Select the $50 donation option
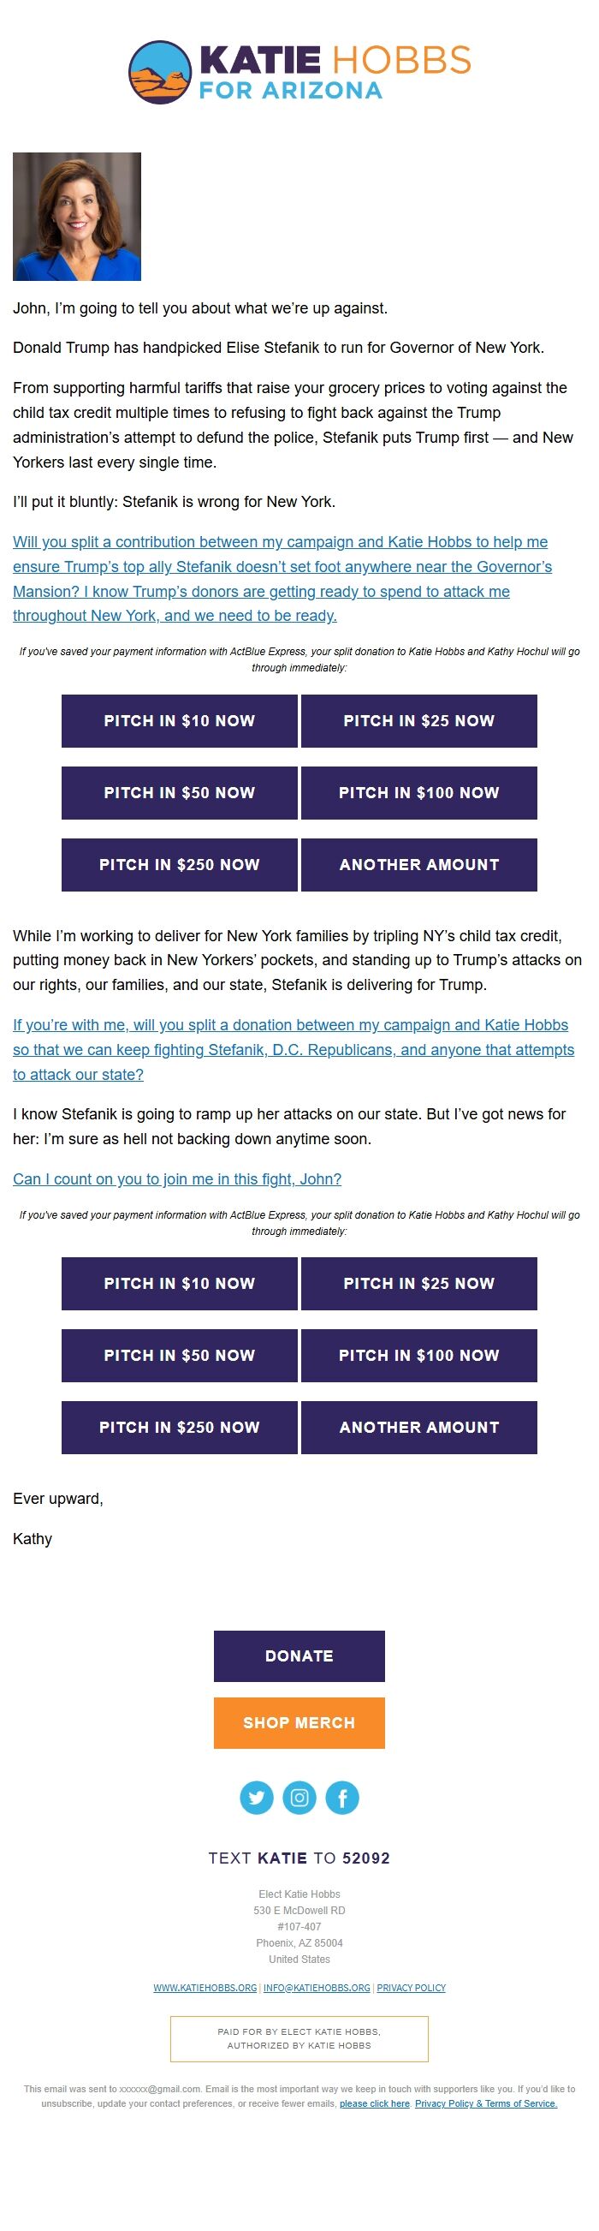599x2231 pixels. point(179,792)
